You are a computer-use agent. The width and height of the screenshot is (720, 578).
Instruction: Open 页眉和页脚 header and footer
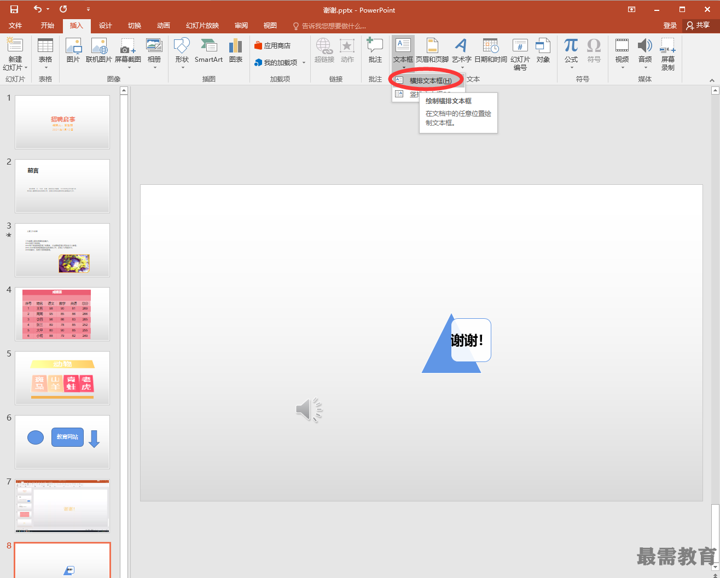[x=432, y=50]
